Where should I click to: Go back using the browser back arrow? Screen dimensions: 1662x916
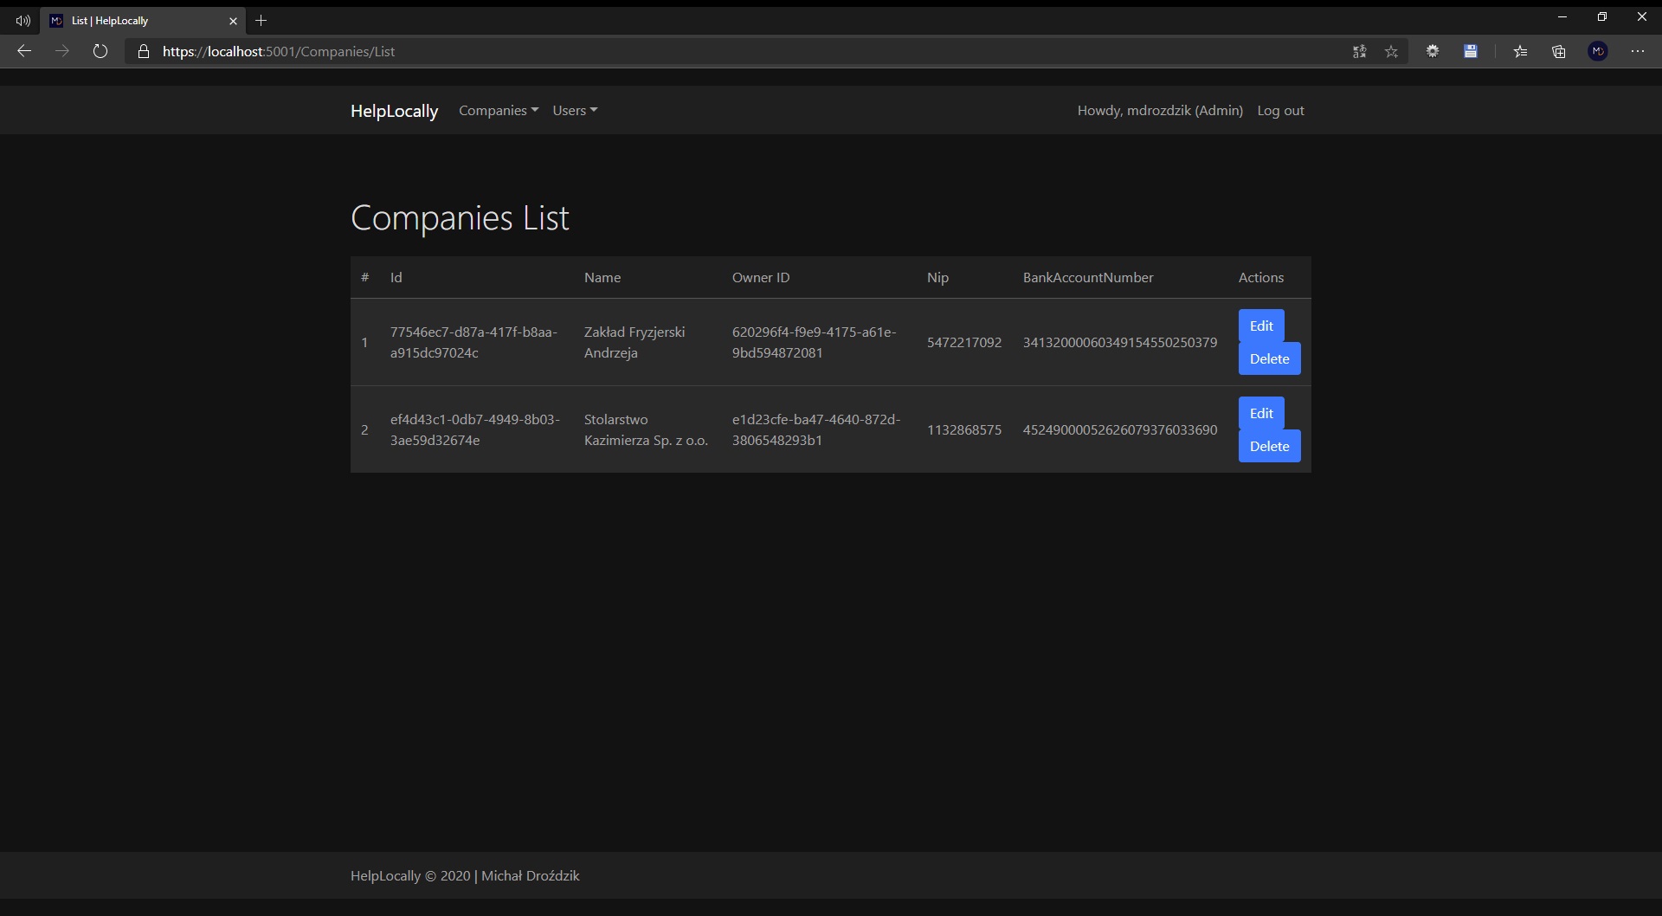24,51
